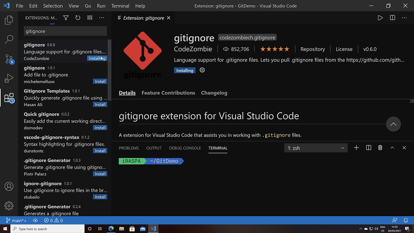Open the Explorer view in activity bar
The height and width of the screenshot is (233, 414).
click(x=9, y=20)
